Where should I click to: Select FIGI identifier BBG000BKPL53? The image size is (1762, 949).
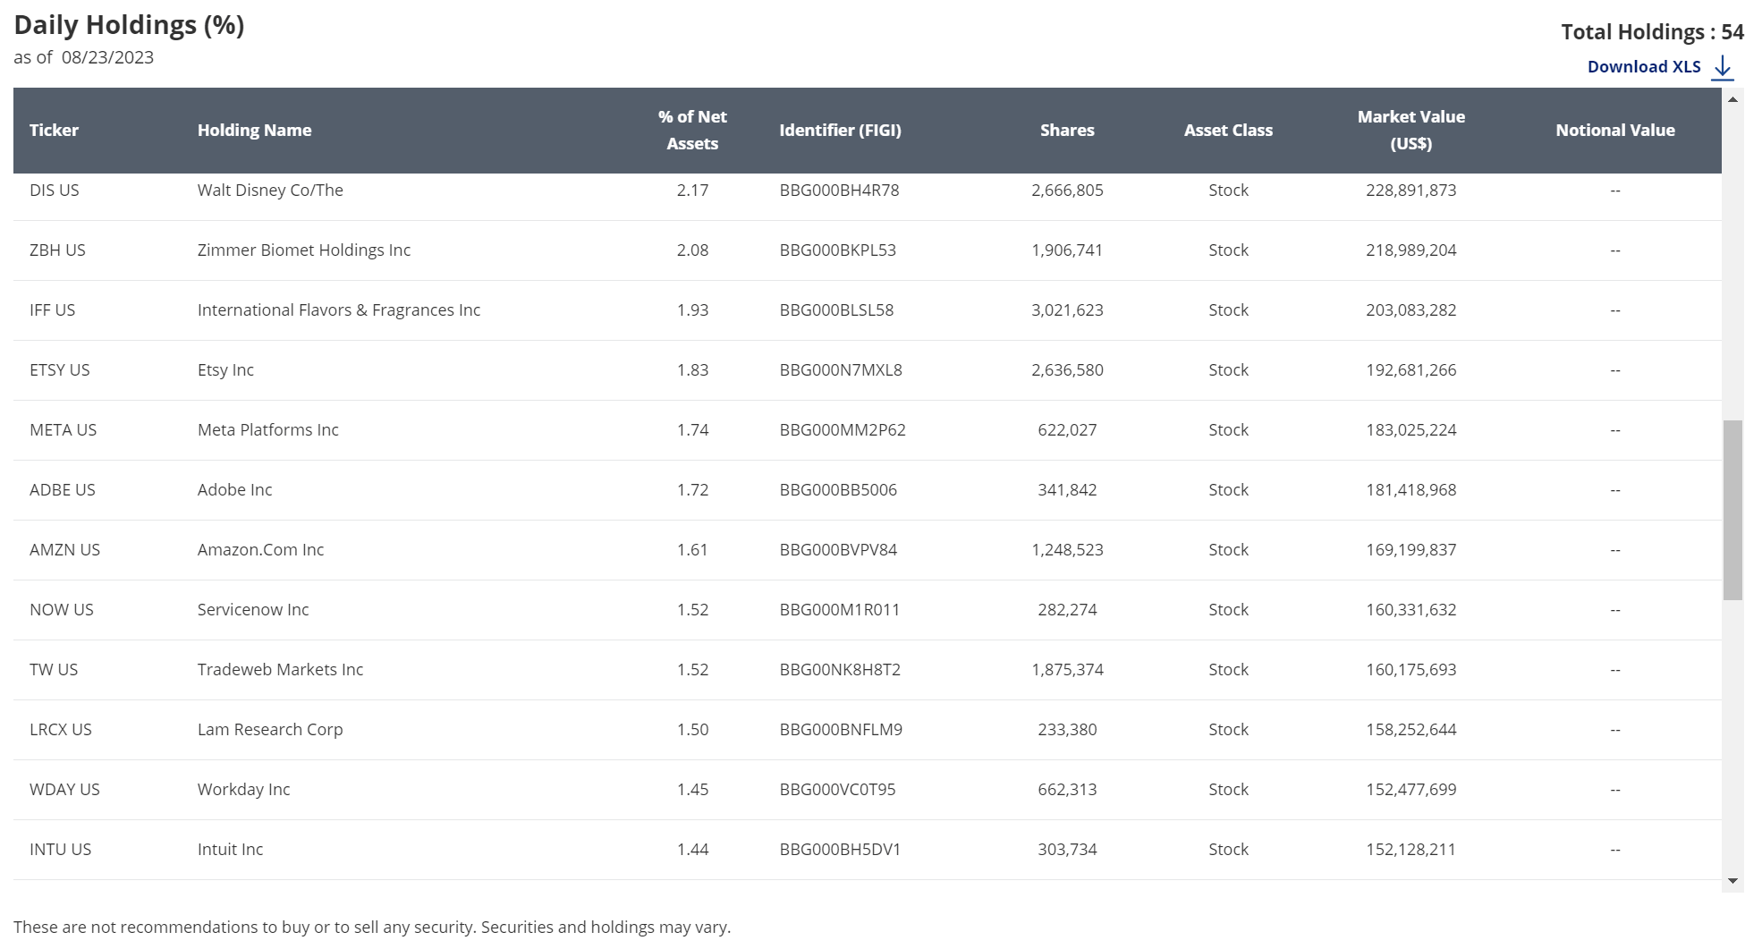tap(837, 250)
